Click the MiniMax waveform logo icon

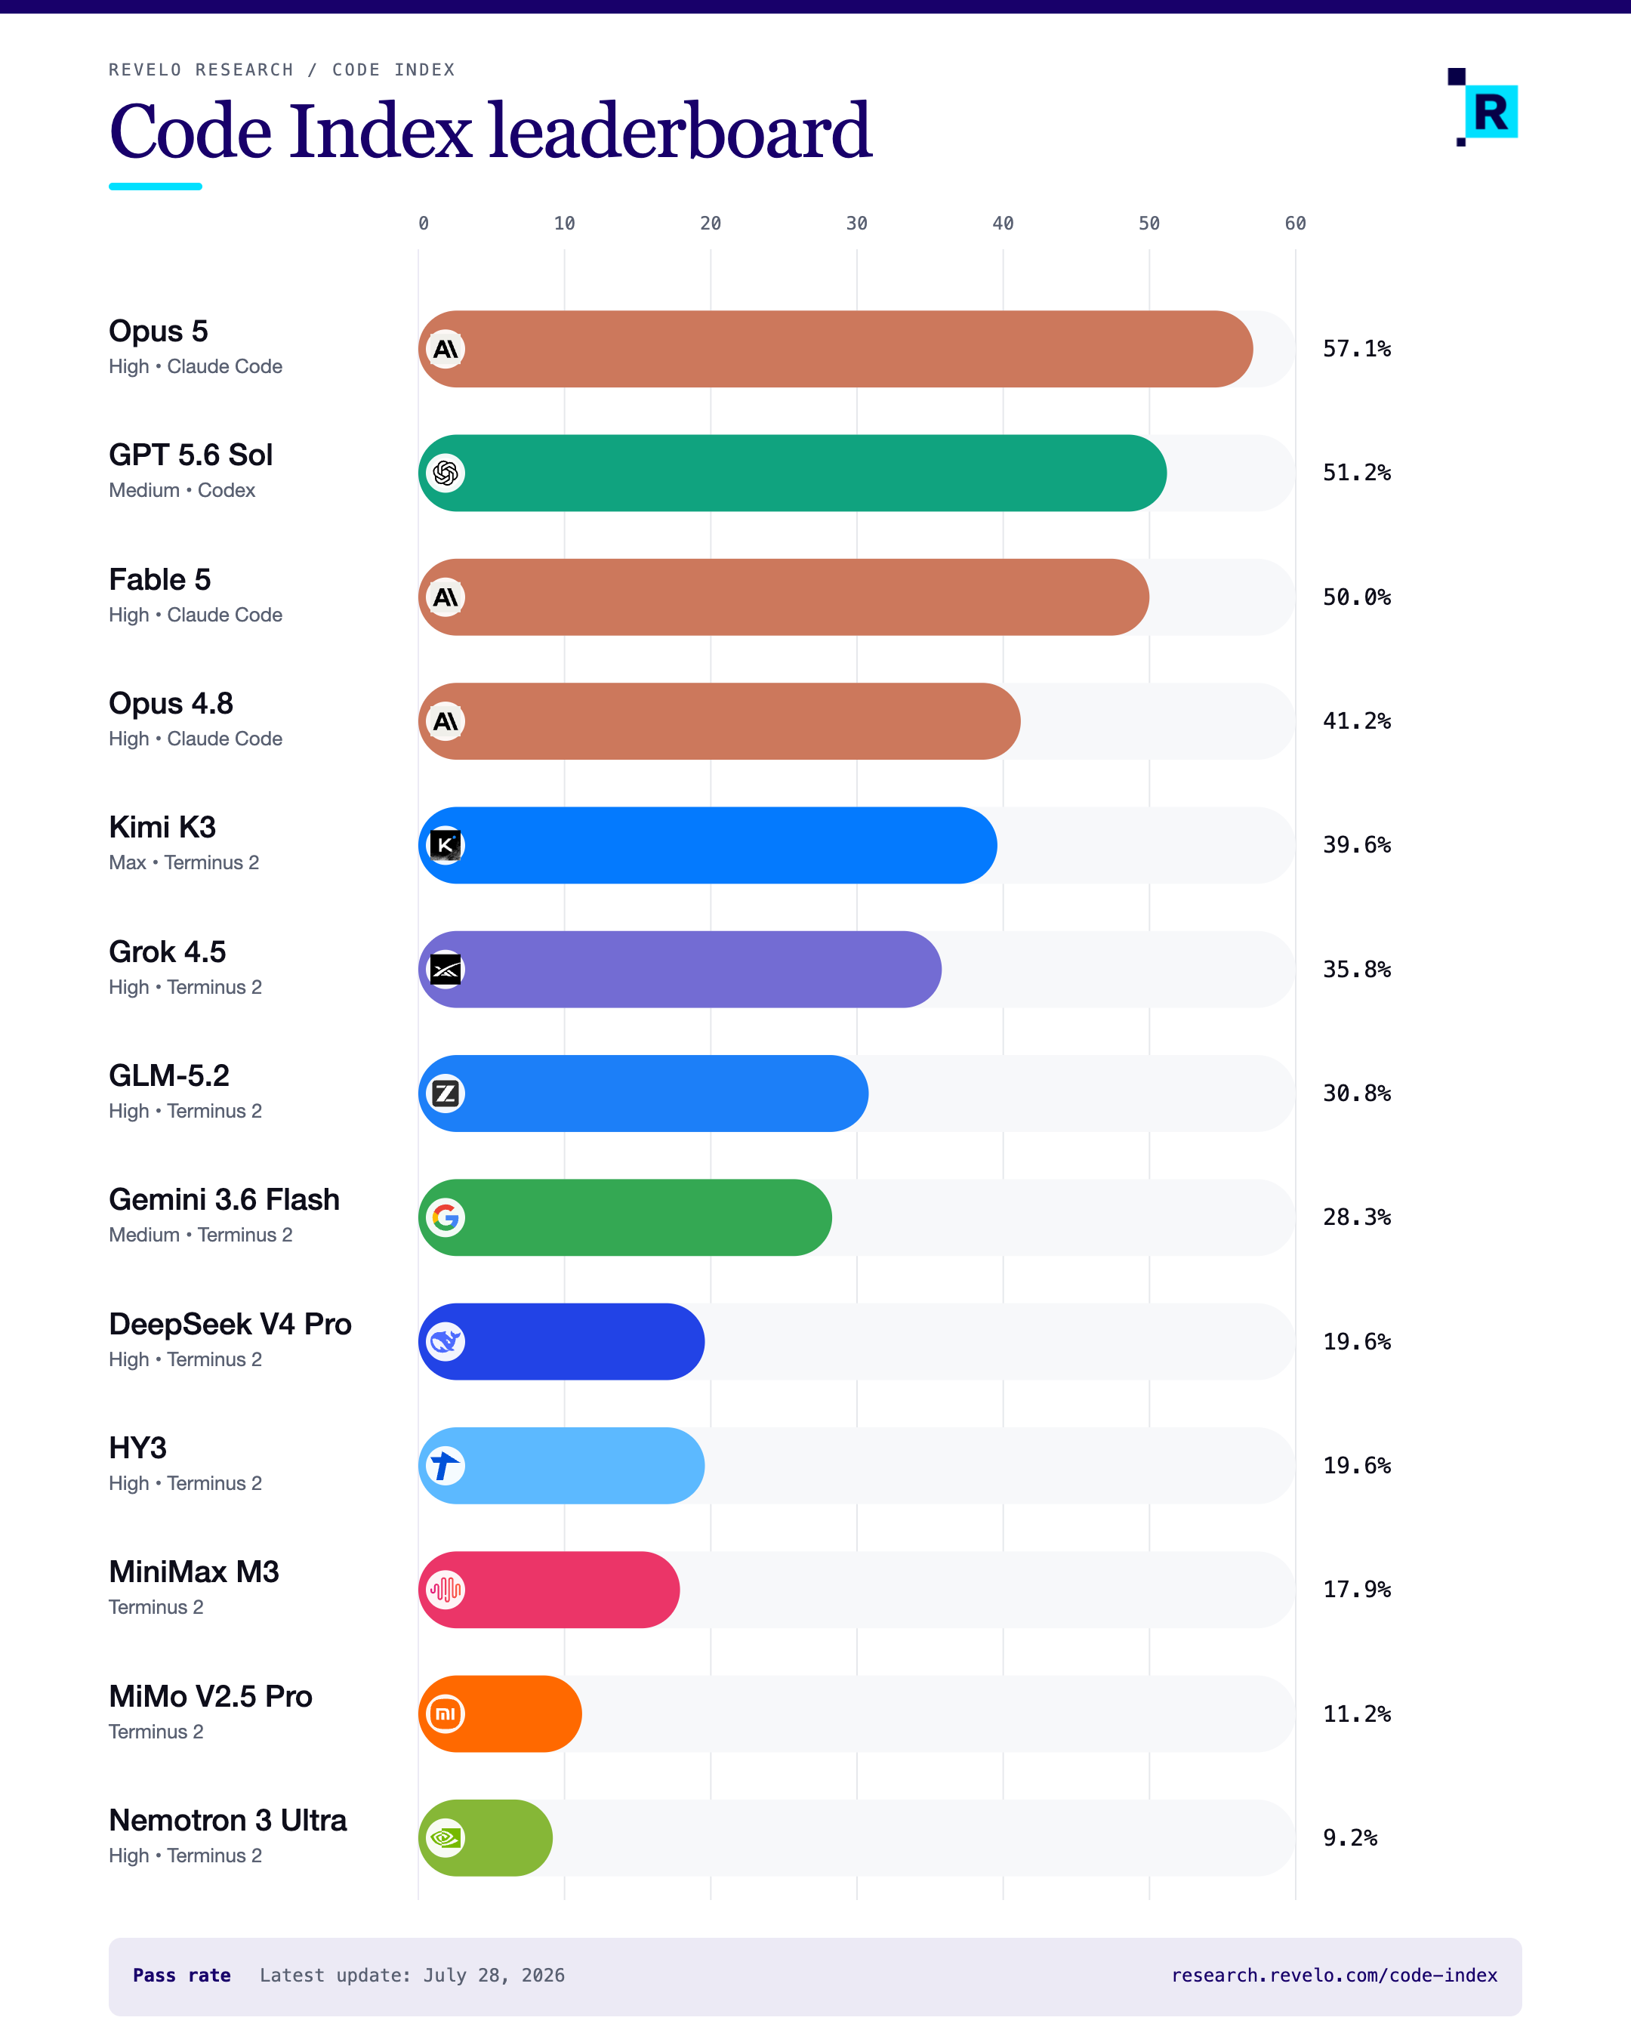click(x=446, y=1590)
